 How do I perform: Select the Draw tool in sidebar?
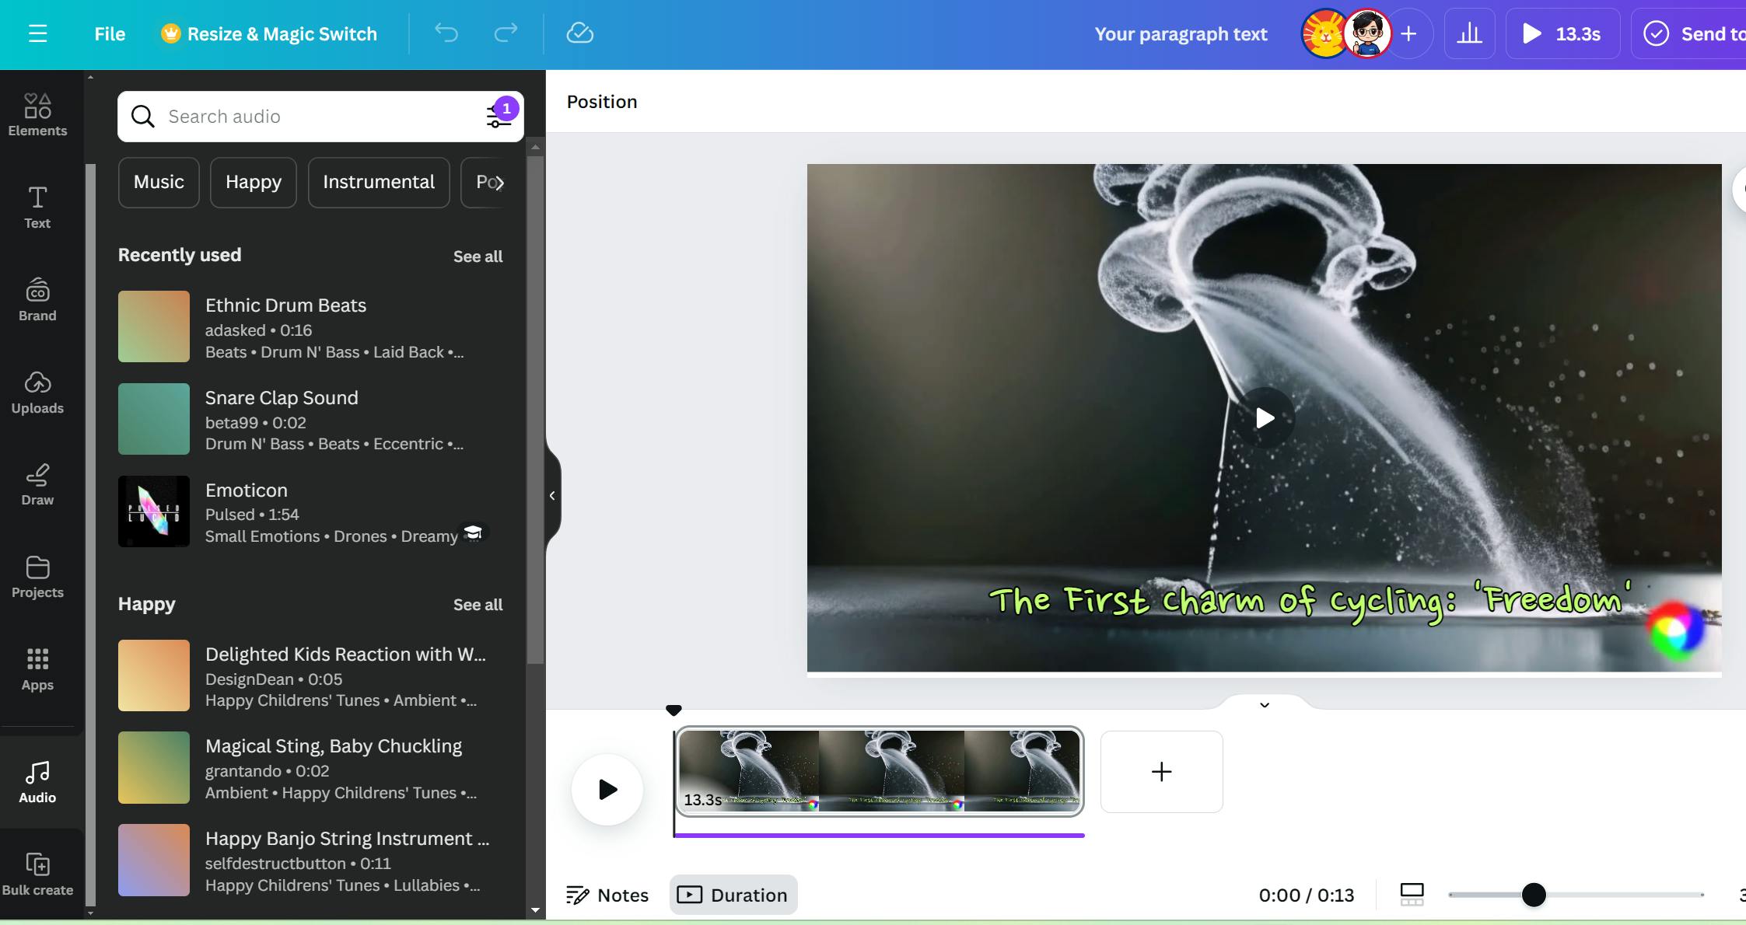click(x=37, y=484)
